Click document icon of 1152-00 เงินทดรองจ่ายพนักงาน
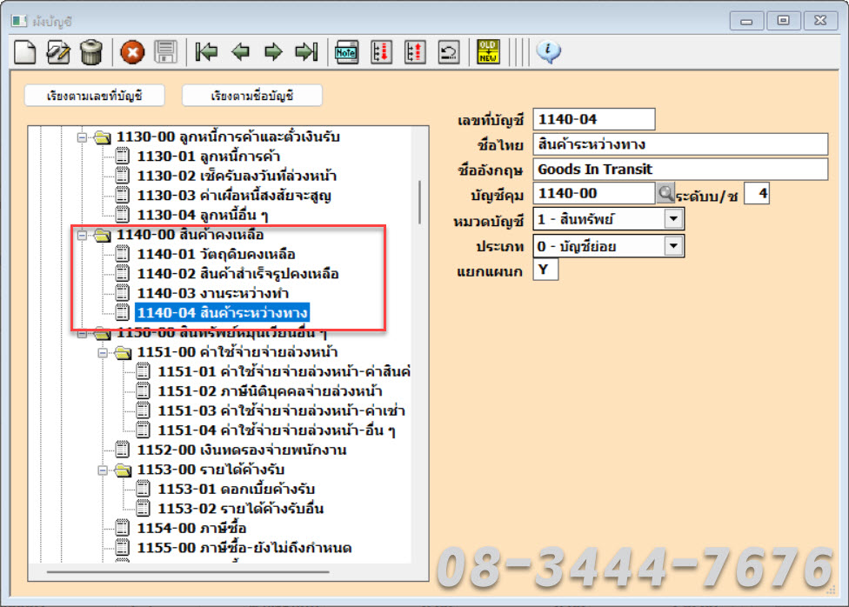849x607 pixels. [x=123, y=450]
